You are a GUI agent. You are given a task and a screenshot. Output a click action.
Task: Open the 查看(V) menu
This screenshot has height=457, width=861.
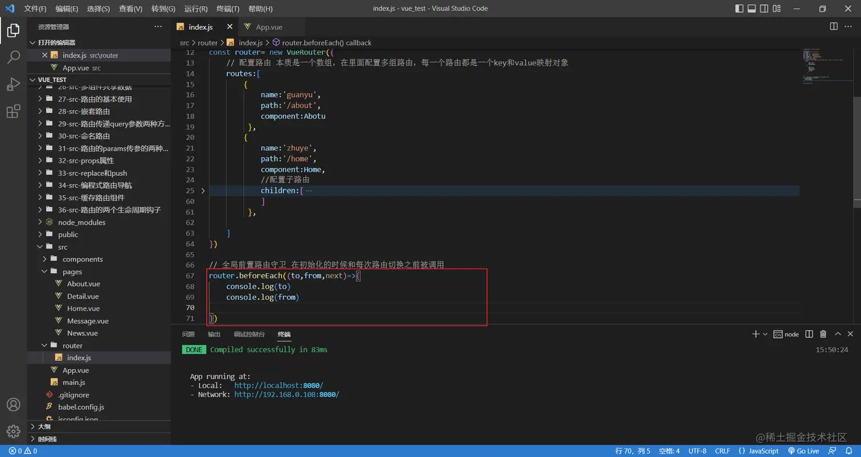tap(131, 9)
